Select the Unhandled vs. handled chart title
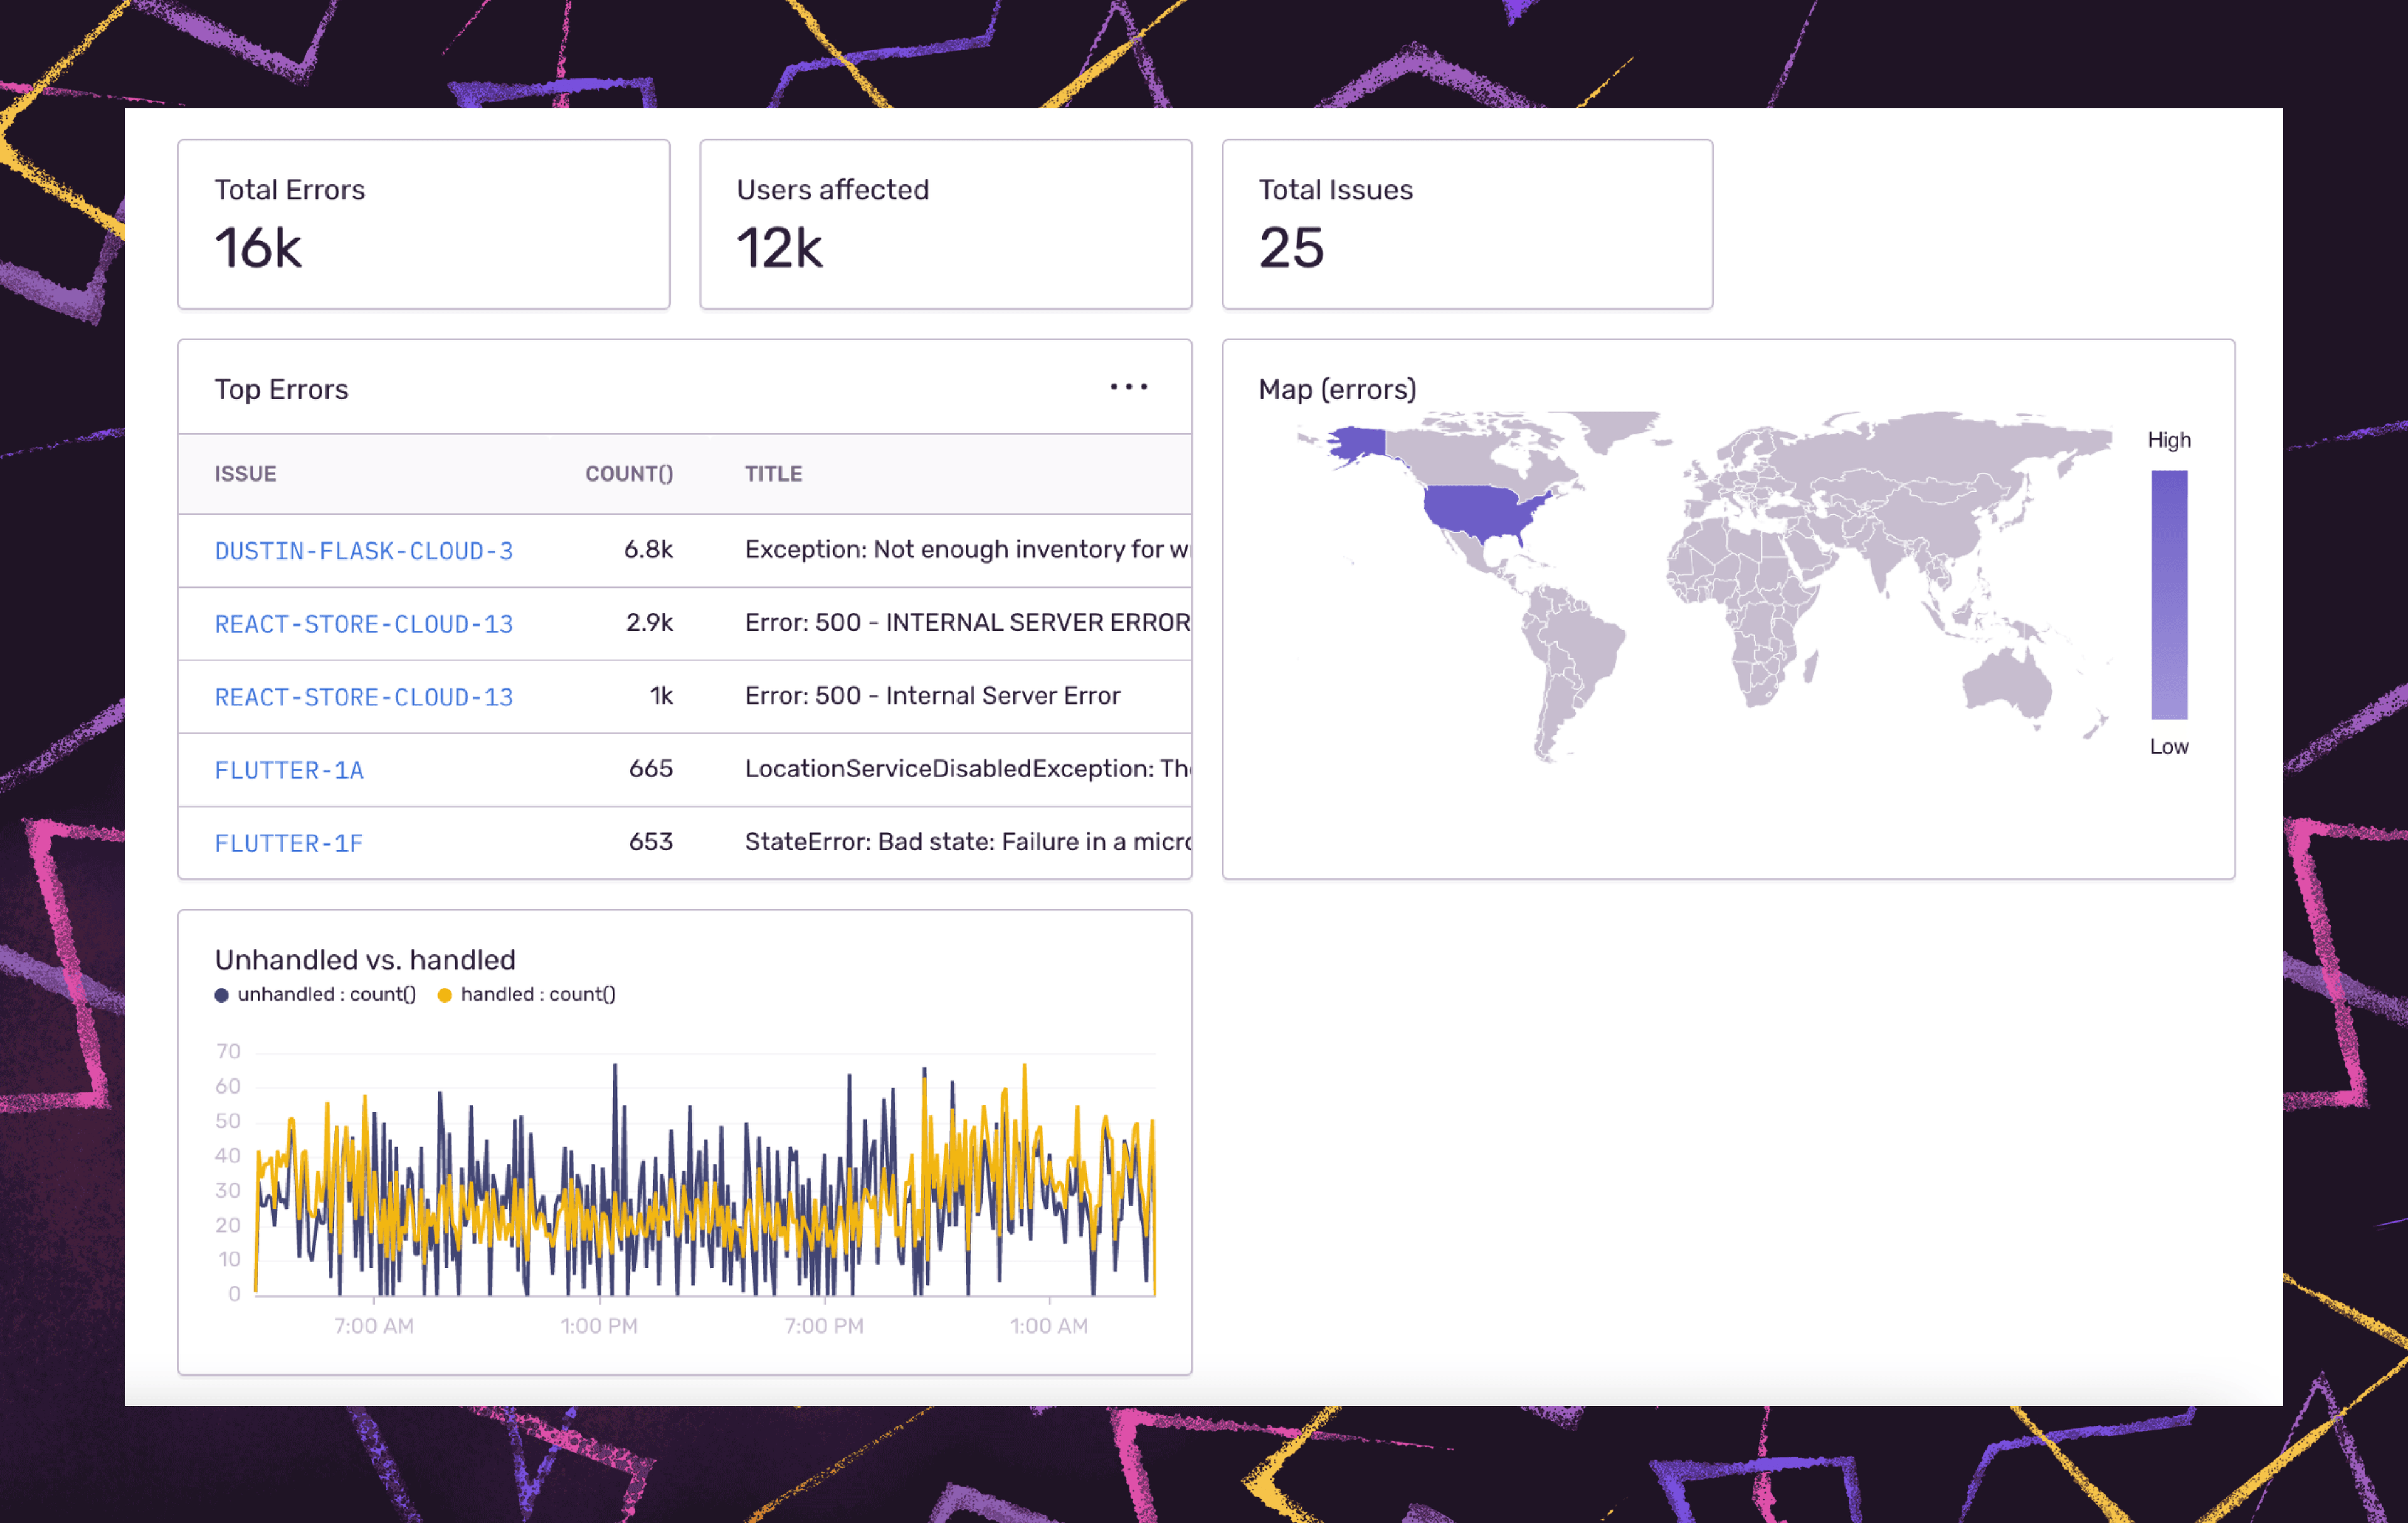This screenshot has height=1523, width=2408. coord(365,959)
